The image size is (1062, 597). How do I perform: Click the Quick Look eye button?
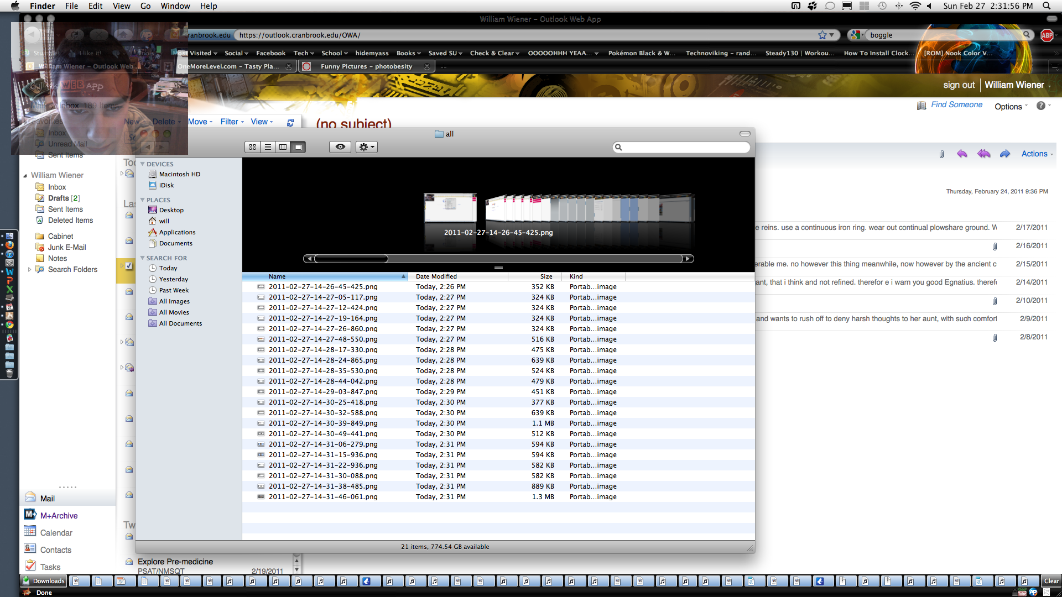(x=340, y=147)
